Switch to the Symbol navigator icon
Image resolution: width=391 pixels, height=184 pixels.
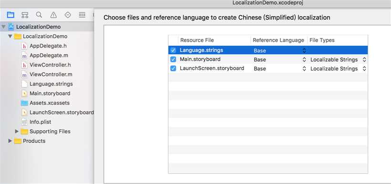click(25, 15)
